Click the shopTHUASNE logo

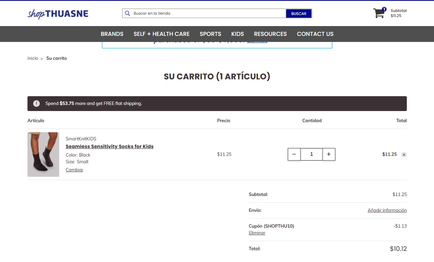point(58,14)
